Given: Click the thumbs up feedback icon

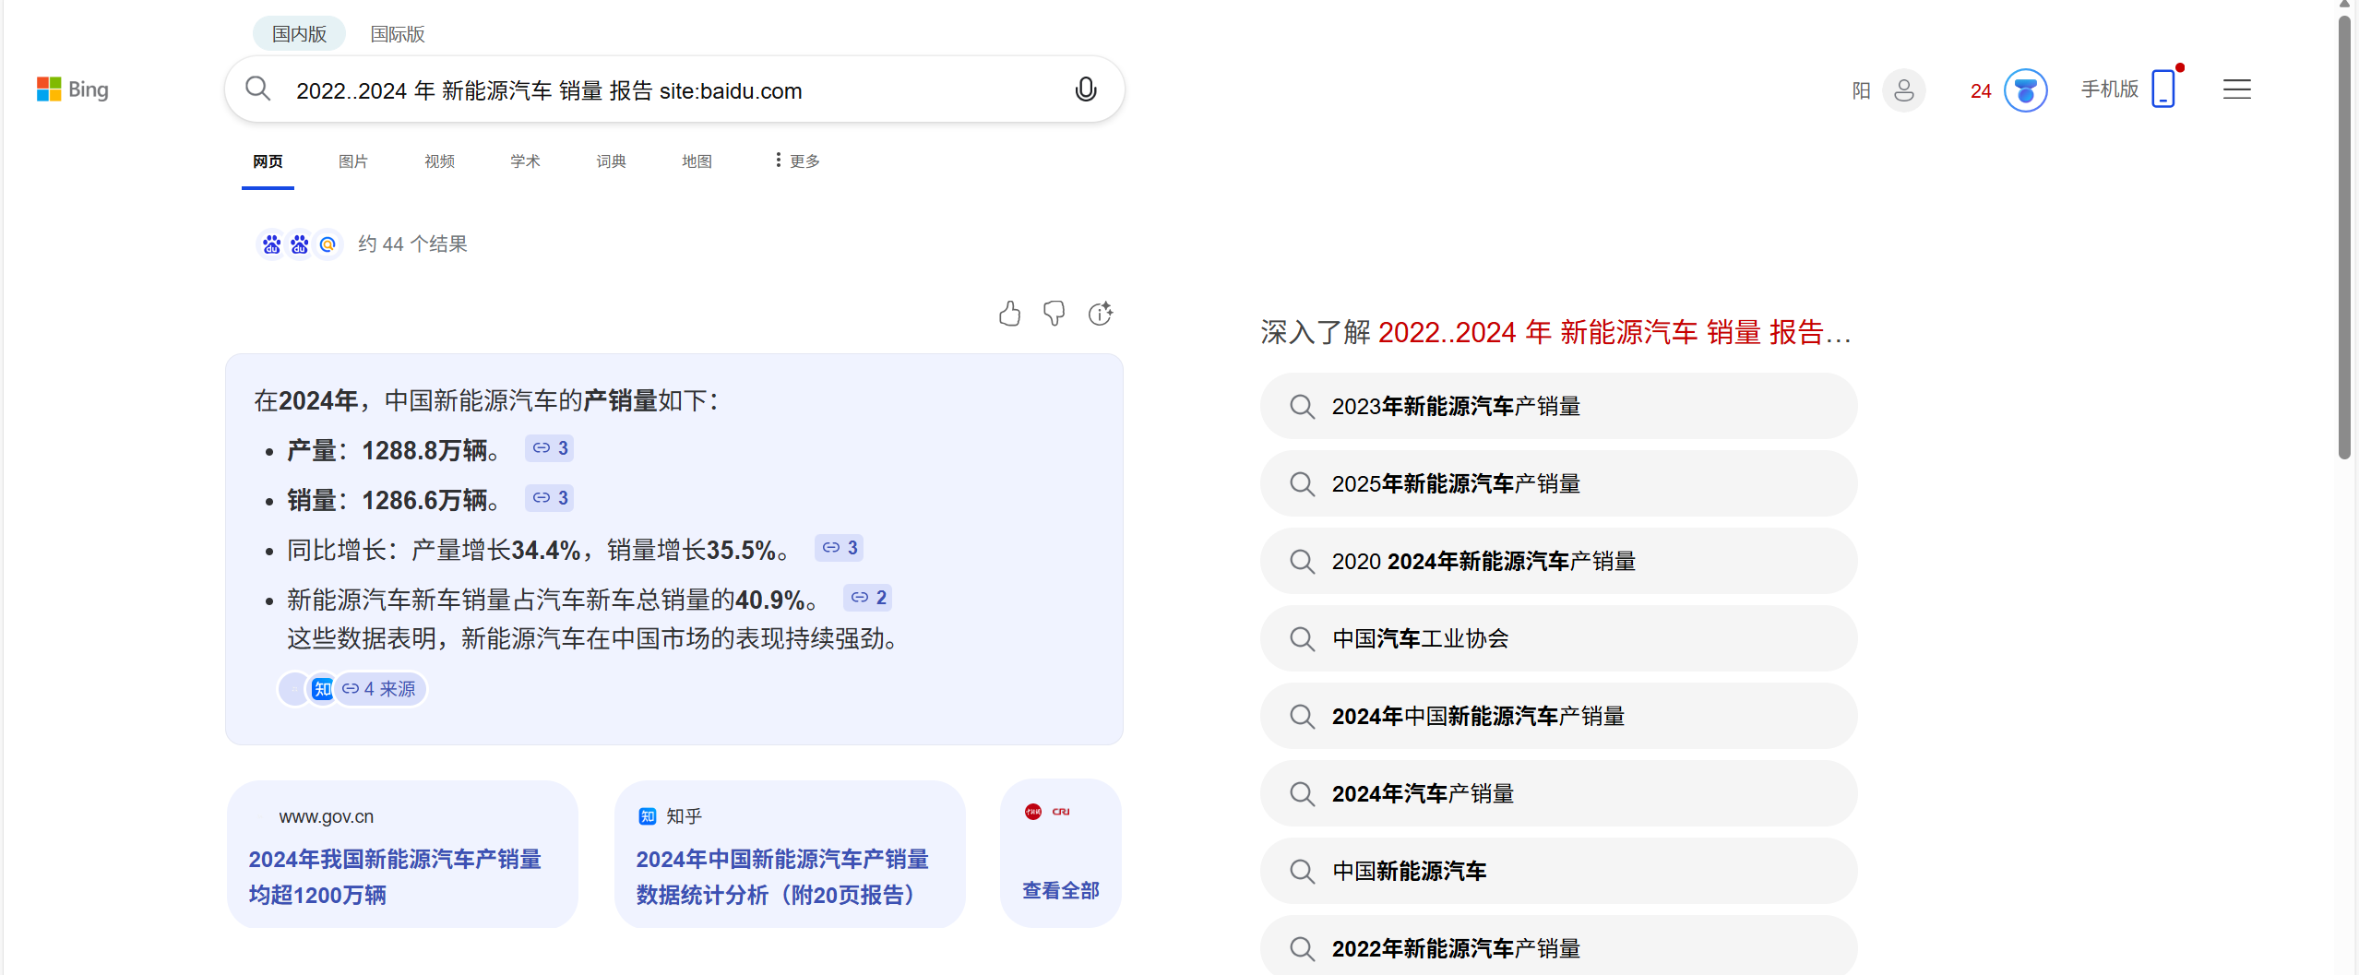Looking at the screenshot, I should [1009, 314].
